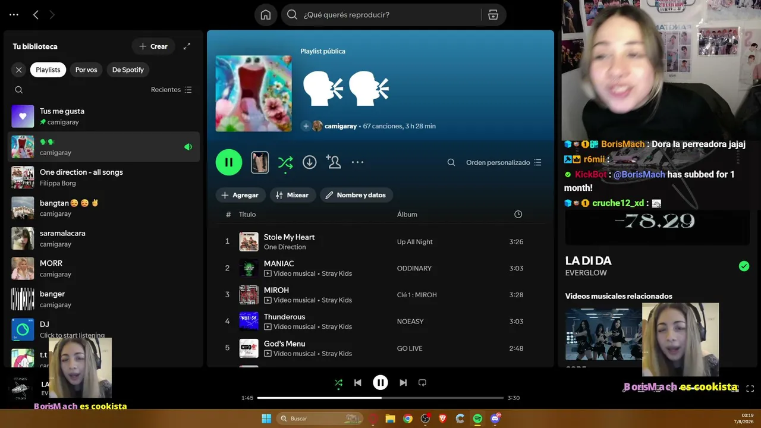The image size is (761, 428).
Task: Open the Browse icon in the search bar
Action: [x=493, y=15]
